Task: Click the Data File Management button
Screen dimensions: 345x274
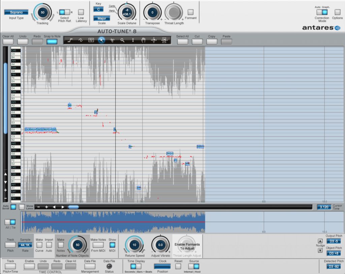Action: (x=90, y=266)
